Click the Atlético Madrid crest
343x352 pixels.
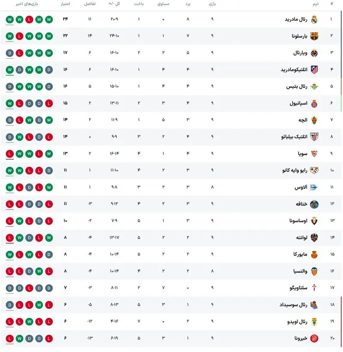(x=314, y=69)
